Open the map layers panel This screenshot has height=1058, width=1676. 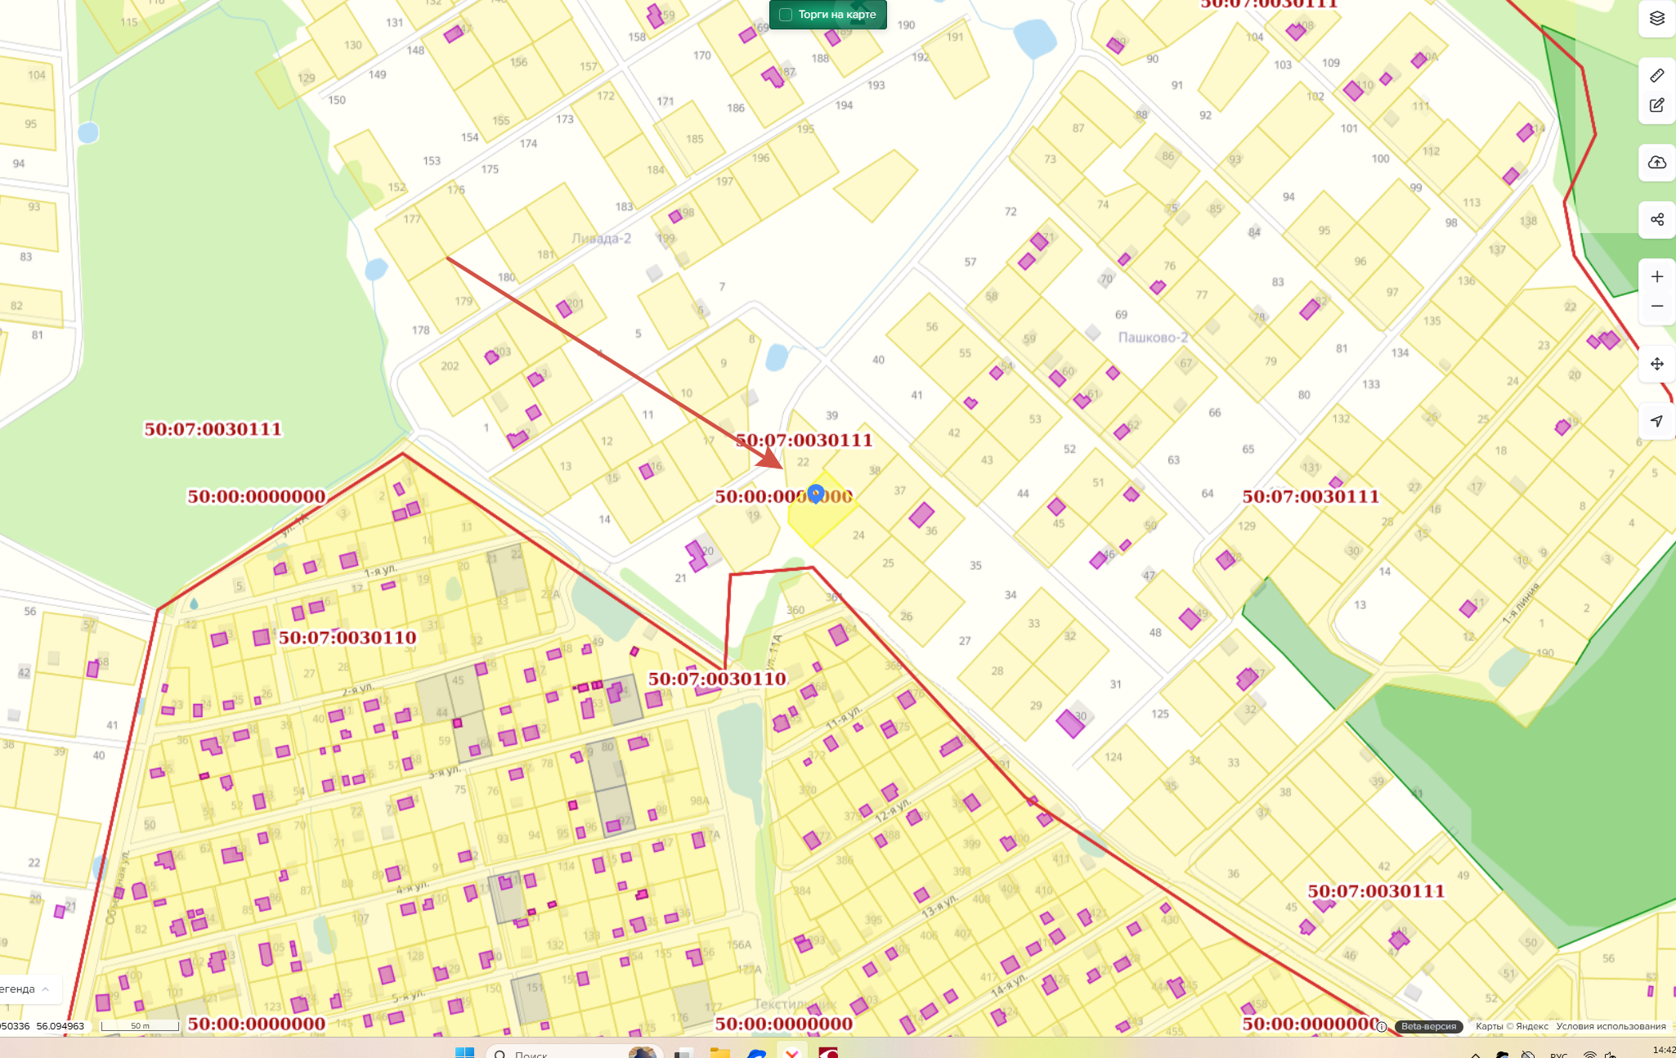point(1656,18)
